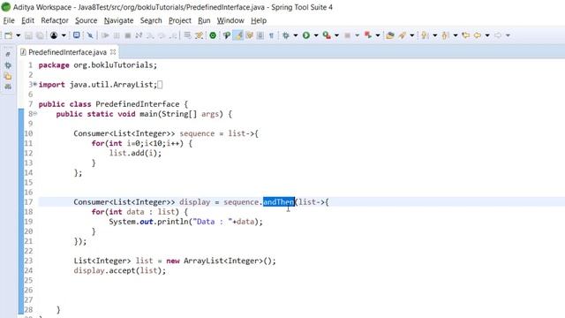Click the Save All toolbar icon

tap(40, 35)
